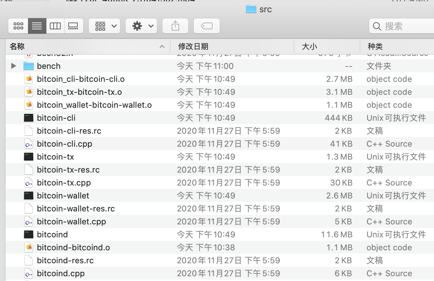Click the src folder icon in title bar
This screenshot has width=434, height=281.
click(x=251, y=9)
